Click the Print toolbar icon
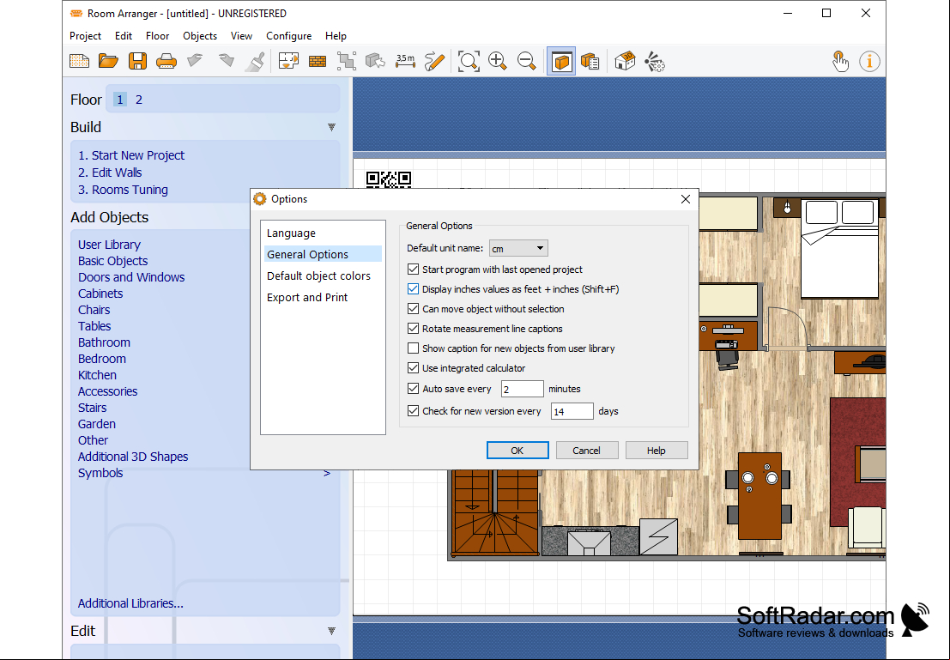Screen dimensions: 950x660 (x=166, y=61)
